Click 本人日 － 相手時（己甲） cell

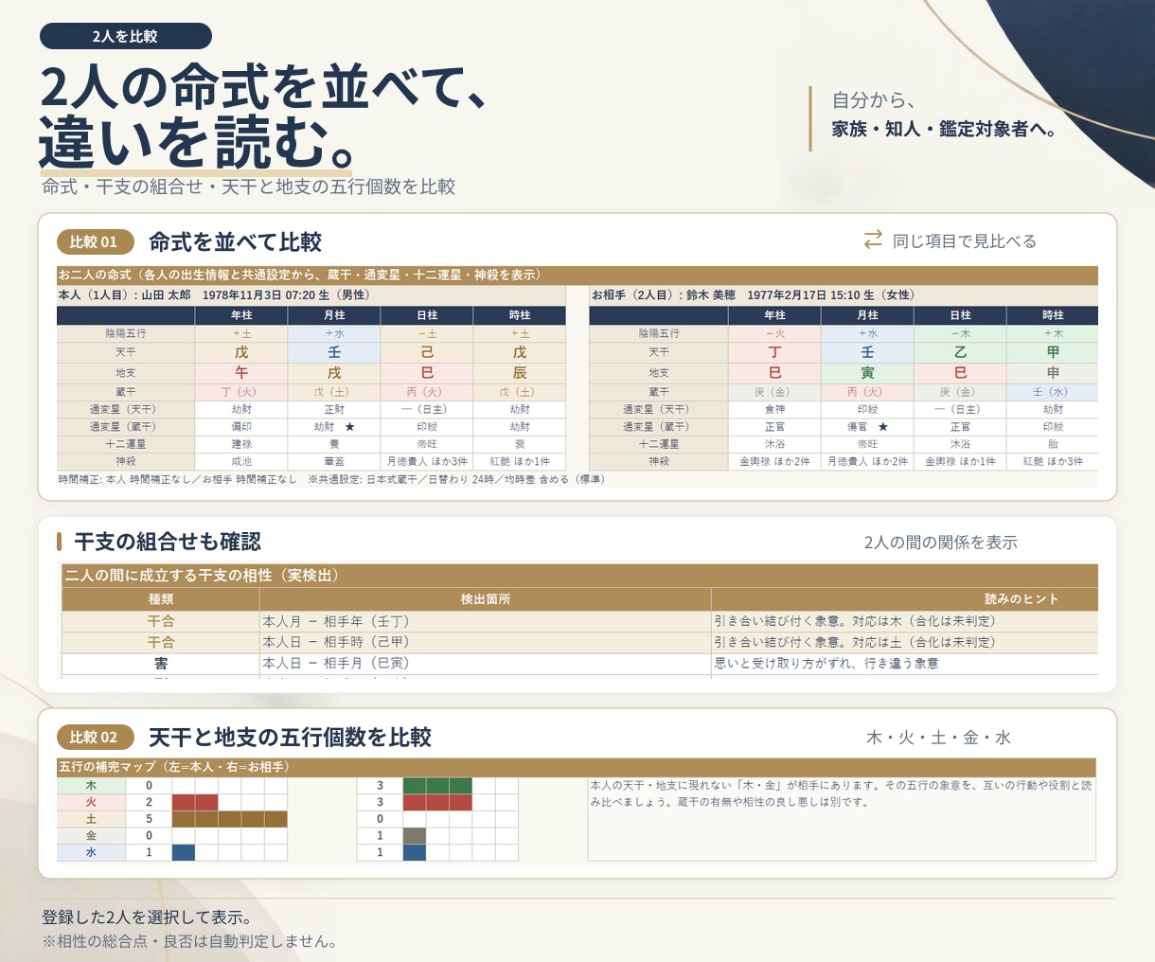point(486,643)
